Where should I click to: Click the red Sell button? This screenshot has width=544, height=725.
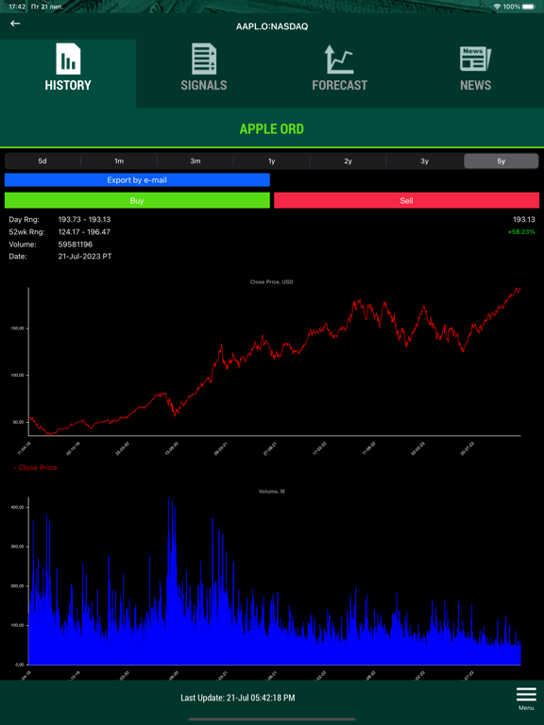407,201
